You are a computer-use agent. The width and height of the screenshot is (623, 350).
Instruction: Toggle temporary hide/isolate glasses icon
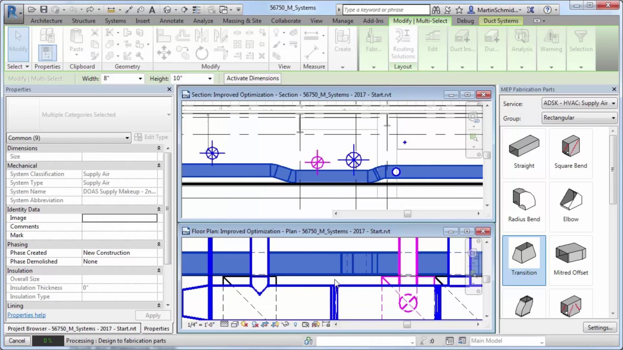pos(286,324)
